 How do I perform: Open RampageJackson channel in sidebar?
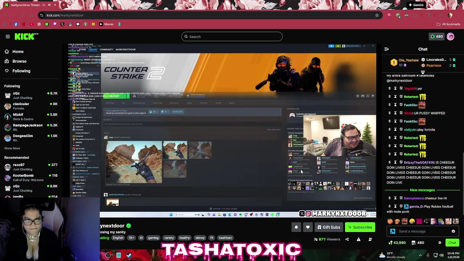[x=31, y=127]
